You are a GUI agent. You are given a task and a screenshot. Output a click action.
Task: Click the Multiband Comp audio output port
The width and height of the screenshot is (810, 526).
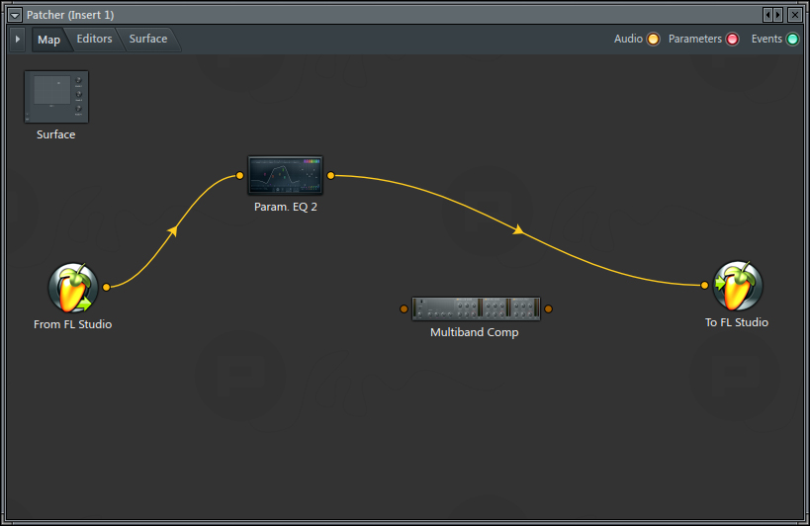549,308
